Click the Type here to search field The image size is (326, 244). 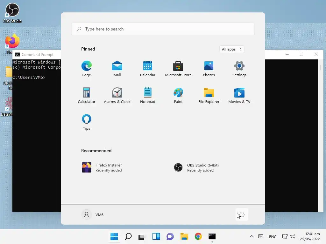coord(163,29)
